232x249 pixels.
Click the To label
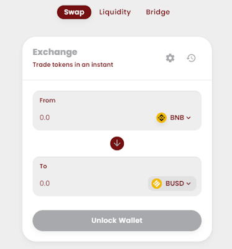[44, 166]
